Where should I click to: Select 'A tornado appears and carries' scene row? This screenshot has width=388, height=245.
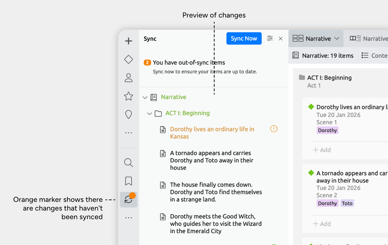click(212, 160)
